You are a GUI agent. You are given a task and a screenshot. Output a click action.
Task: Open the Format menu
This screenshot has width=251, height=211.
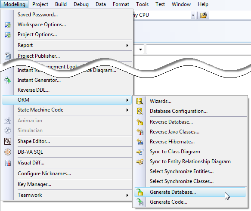tap(121, 4)
